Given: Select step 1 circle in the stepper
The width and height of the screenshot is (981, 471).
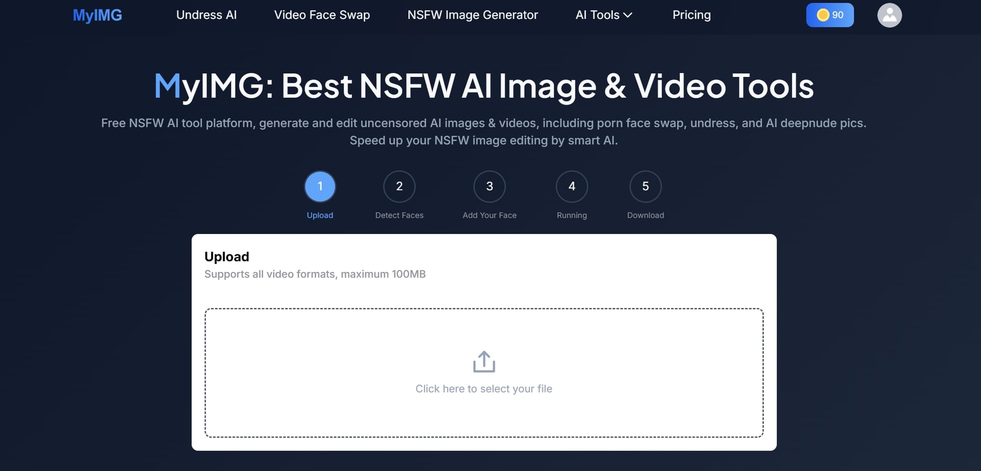Looking at the screenshot, I should [320, 187].
